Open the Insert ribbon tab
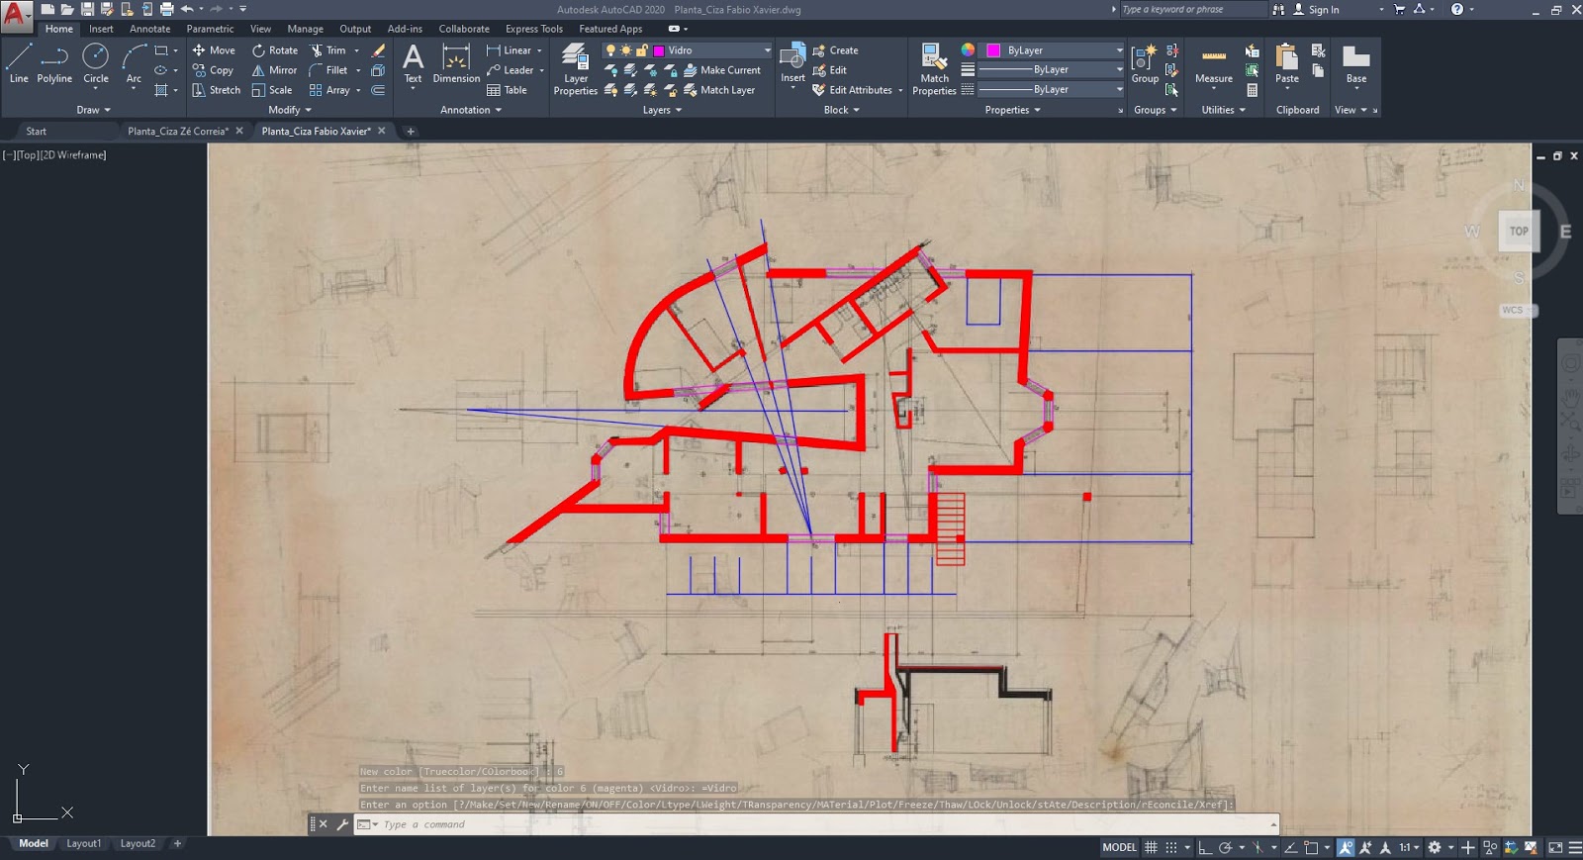1583x860 pixels. [x=101, y=29]
